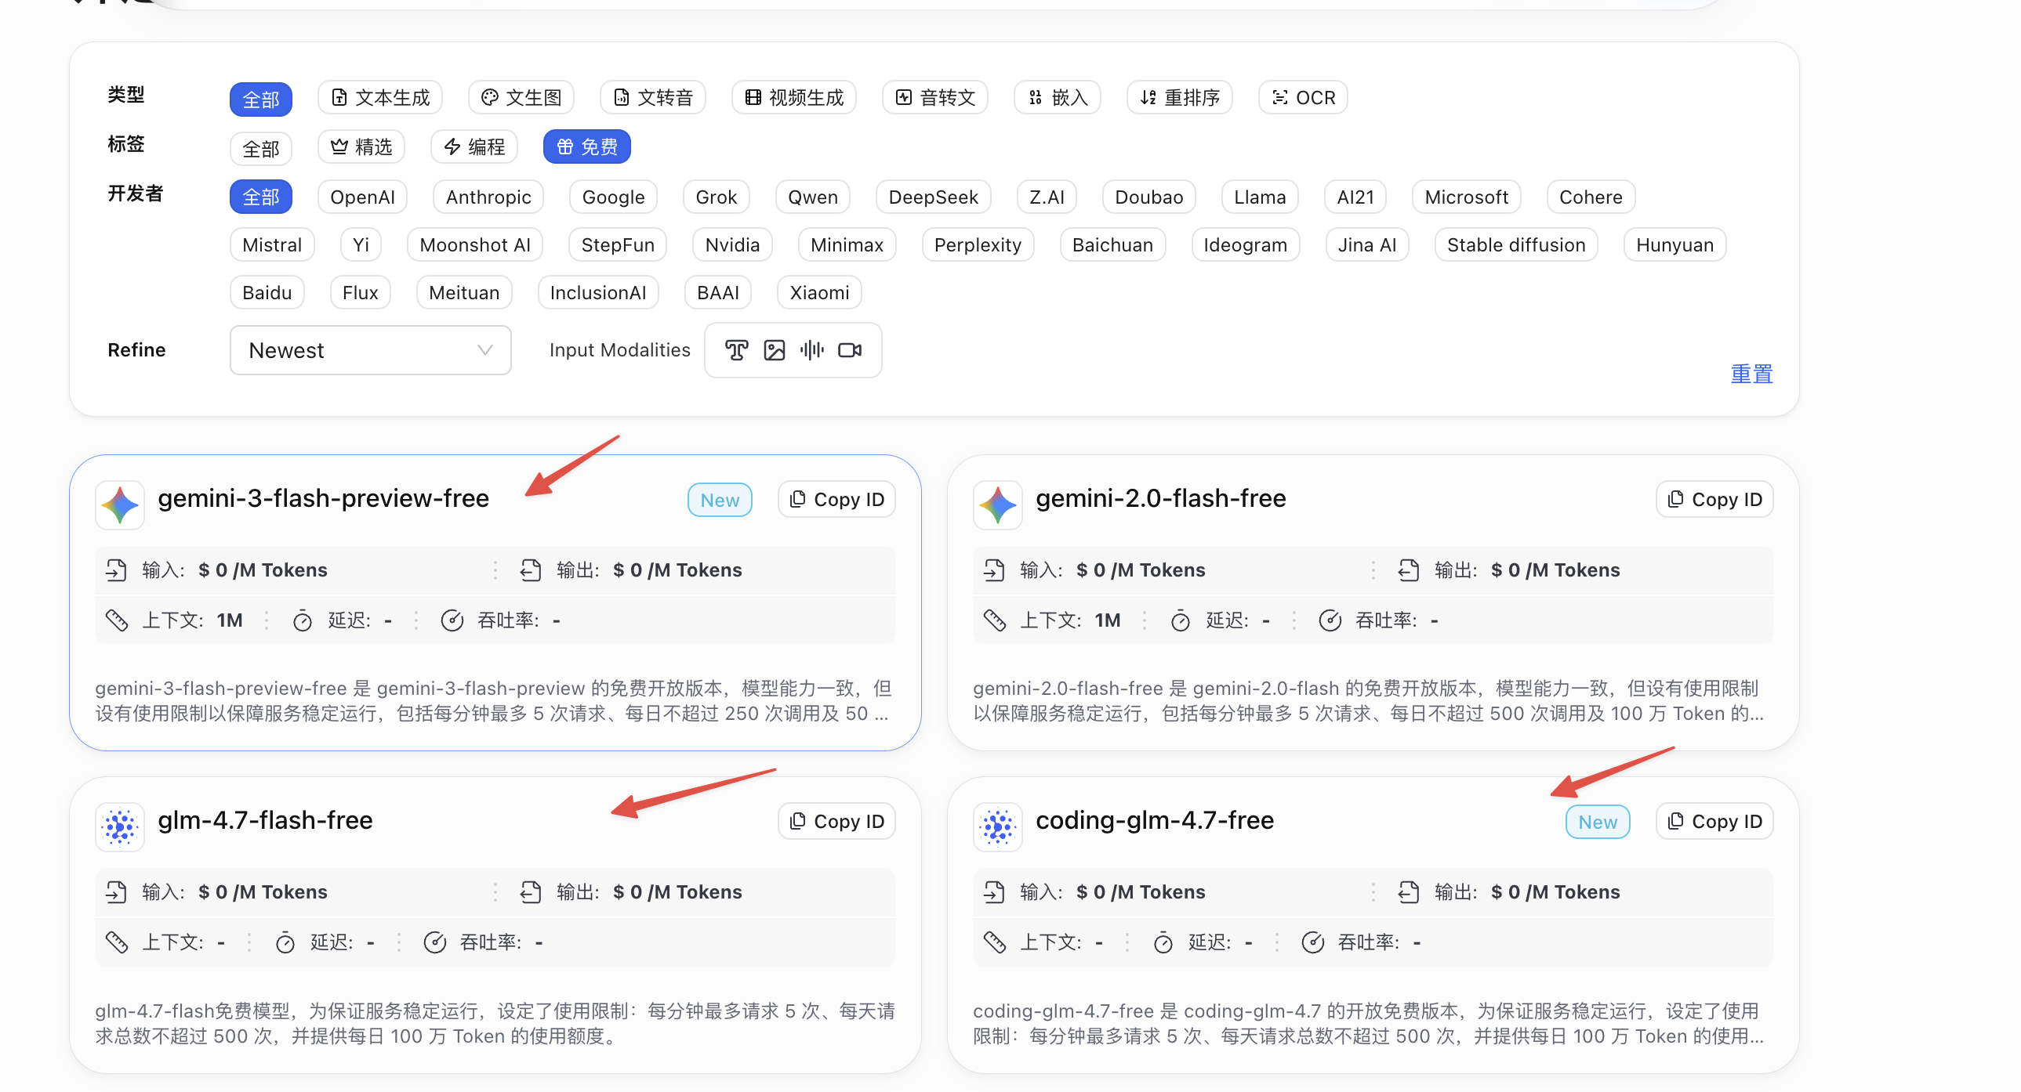This screenshot has width=2021, height=1092.
Task: Click gemini-2.0-flash-free model logo
Action: tap(998, 504)
